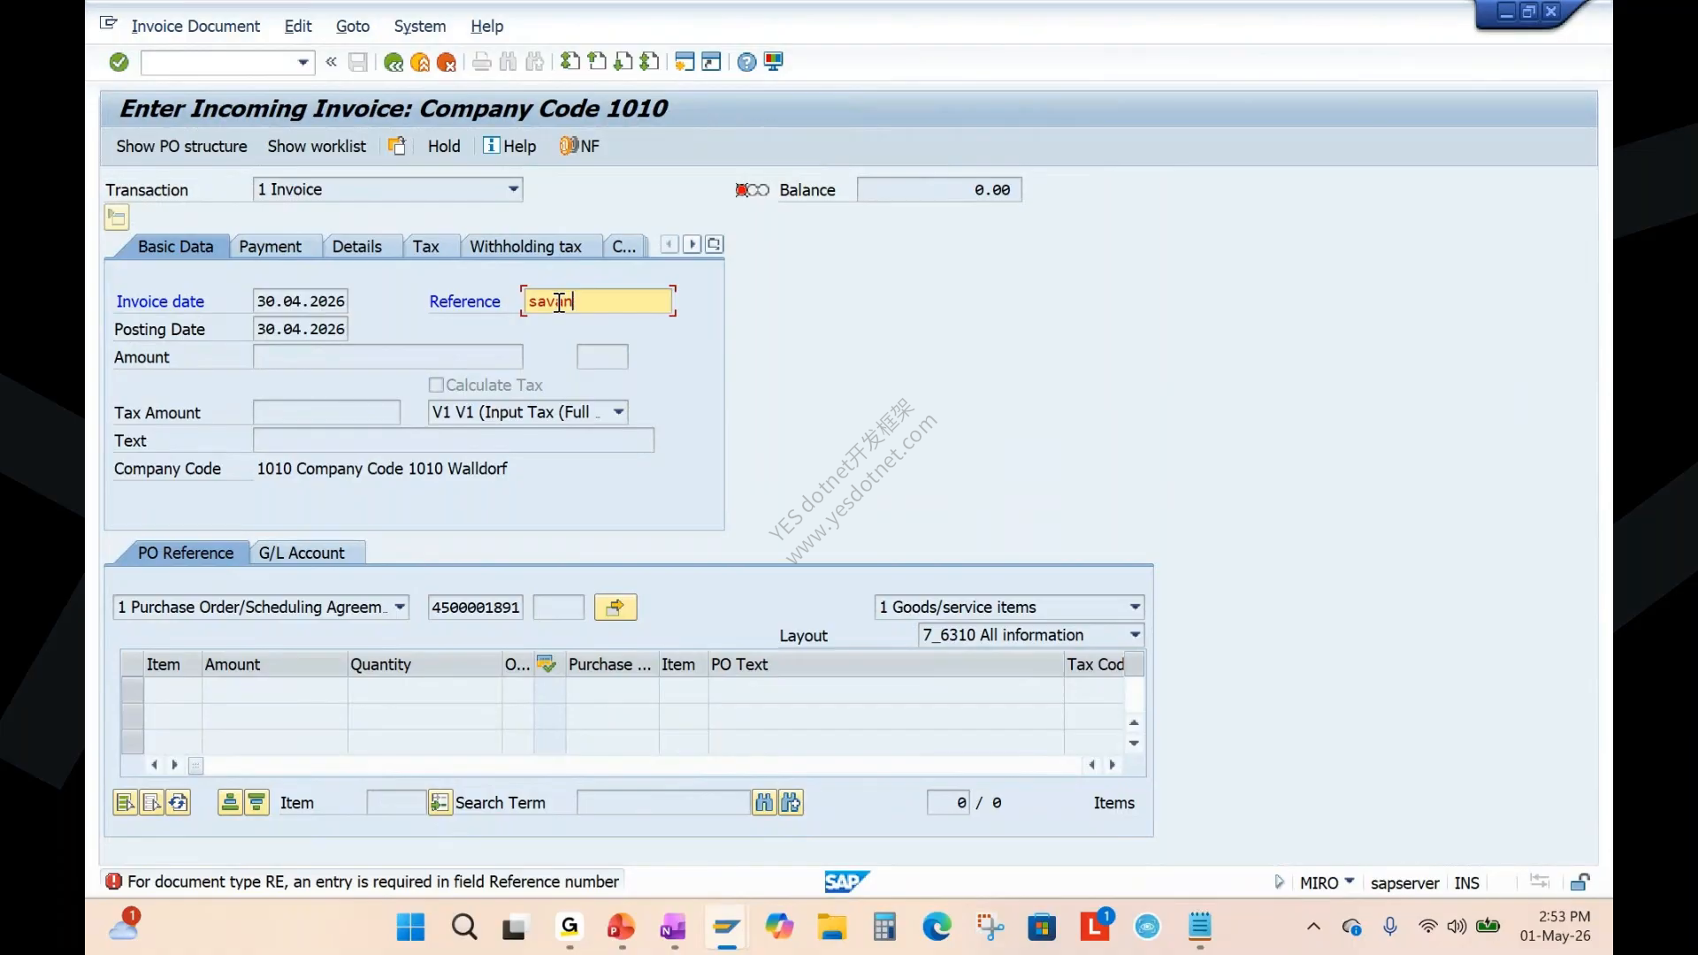The image size is (1698, 955).
Task: Open OneNote from the taskbar
Action: pos(673,928)
